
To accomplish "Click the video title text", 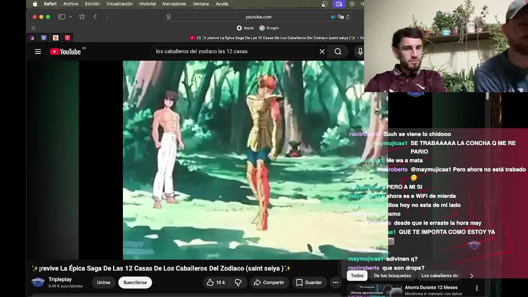I will (x=161, y=269).
